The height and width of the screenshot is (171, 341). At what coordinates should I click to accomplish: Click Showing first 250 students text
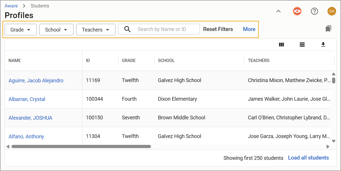pyautogui.click(x=253, y=158)
